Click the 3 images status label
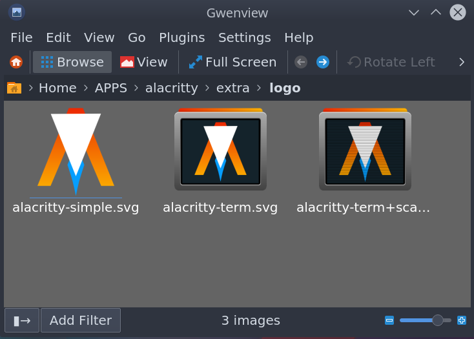This screenshot has height=339, width=474. [251, 320]
